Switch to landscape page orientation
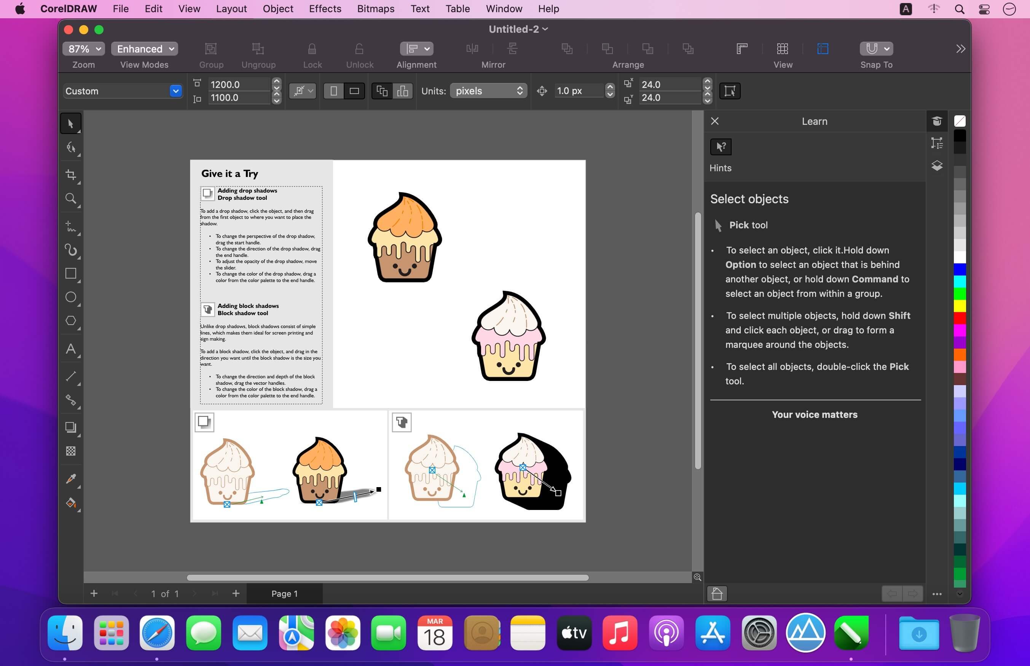 [354, 91]
